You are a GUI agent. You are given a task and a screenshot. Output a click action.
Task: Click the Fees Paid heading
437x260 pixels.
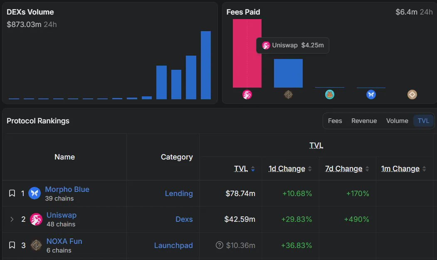pyautogui.click(x=243, y=12)
